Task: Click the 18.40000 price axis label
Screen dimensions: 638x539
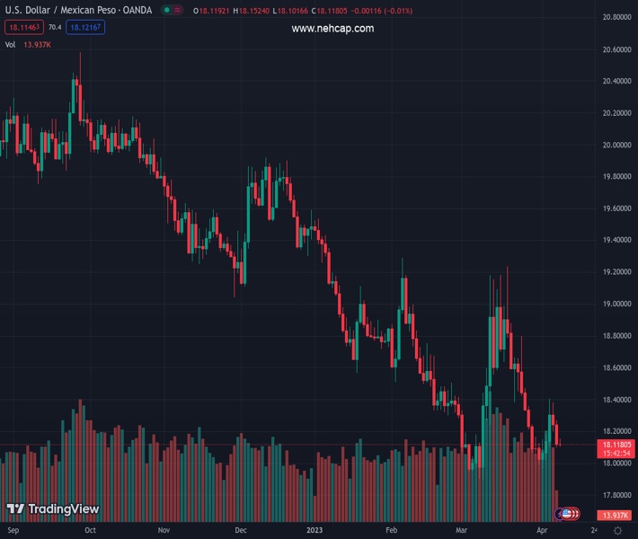Action: pyautogui.click(x=616, y=400)
